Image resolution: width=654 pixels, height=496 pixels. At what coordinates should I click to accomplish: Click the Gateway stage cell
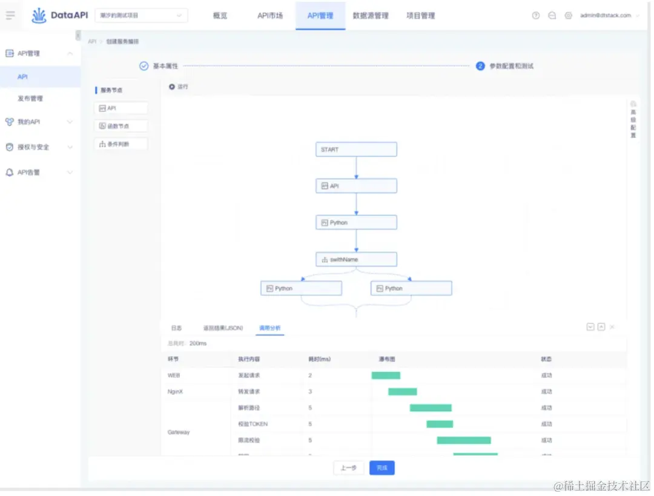click(x=179, y=432)
